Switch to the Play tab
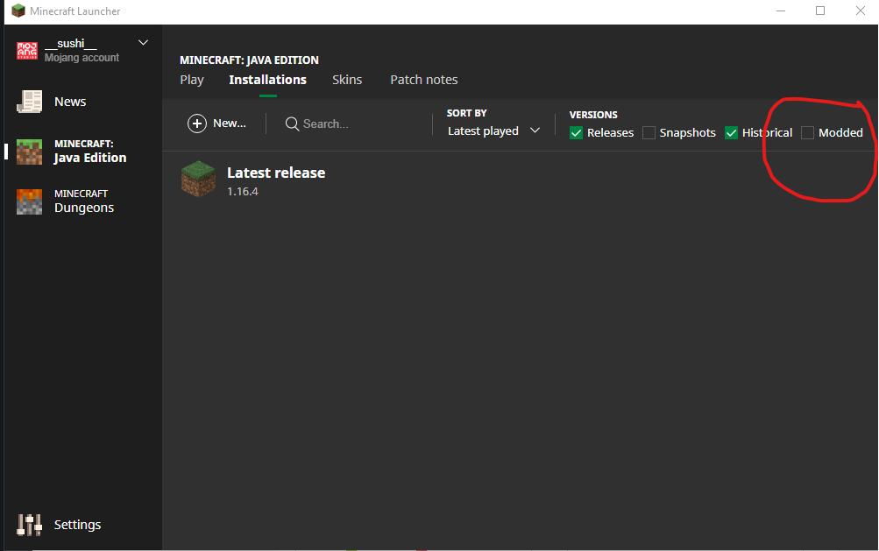The image size is (879, 551). click(192, 80)
